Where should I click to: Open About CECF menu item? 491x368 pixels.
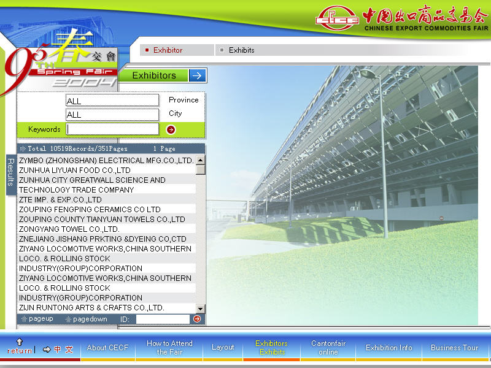click(108, 348)
